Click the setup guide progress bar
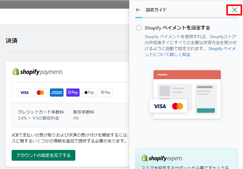The image size is (243, 169). (186, 18)
